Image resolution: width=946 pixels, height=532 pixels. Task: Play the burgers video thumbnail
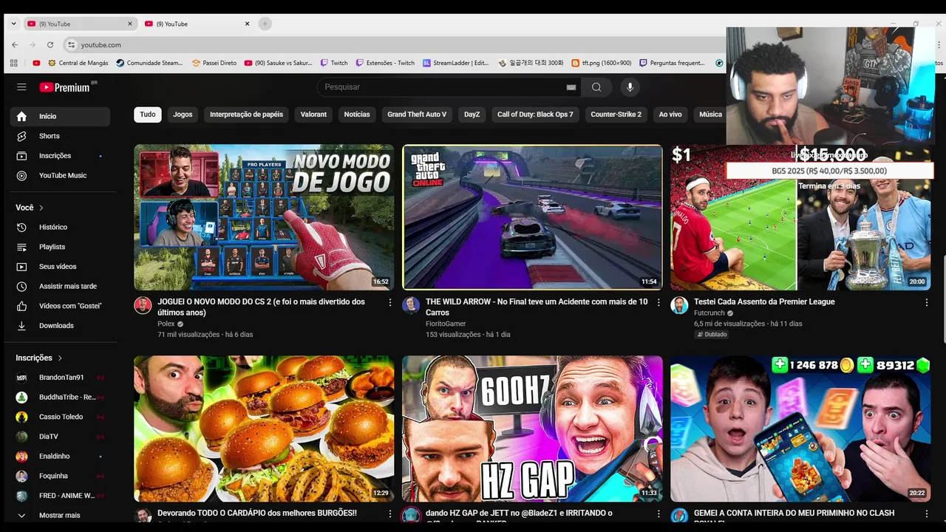(264, 429)
